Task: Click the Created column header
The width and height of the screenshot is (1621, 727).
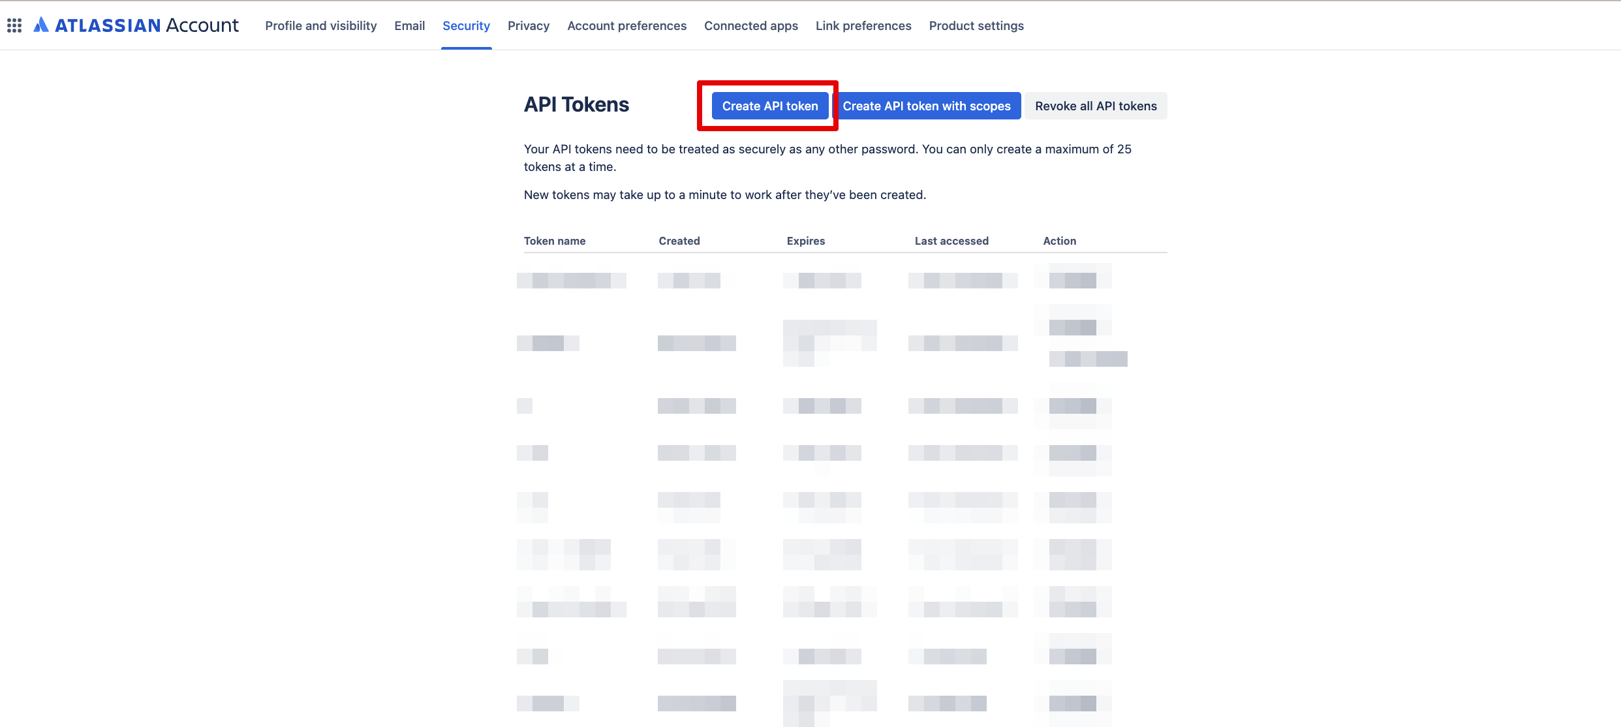Action: pos(679,241)
